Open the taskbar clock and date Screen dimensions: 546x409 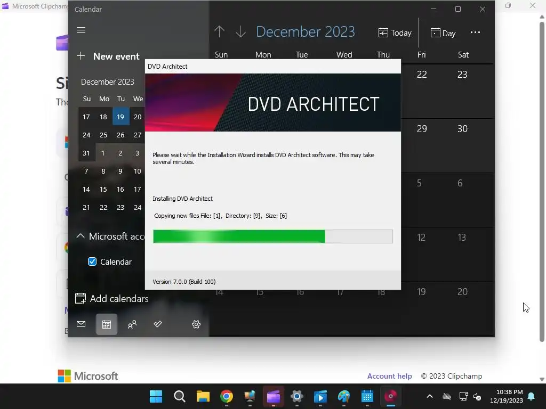(507, 396)
